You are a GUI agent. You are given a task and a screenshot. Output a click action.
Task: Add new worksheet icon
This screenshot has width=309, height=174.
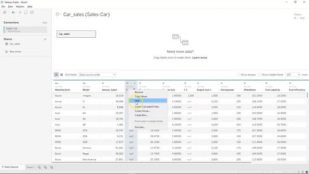click(39, 167)
